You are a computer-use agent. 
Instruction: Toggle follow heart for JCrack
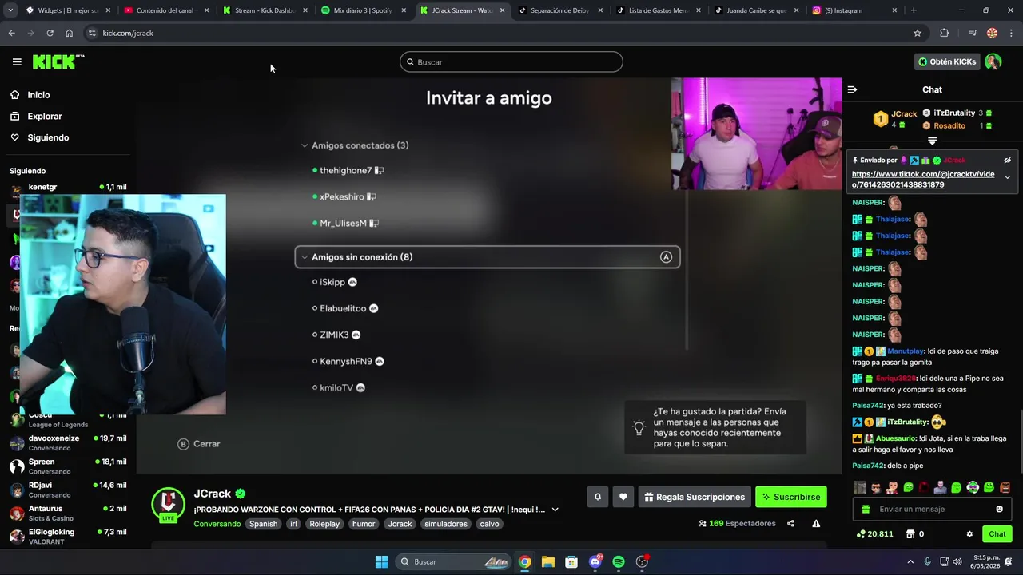(x=623, y=497)
